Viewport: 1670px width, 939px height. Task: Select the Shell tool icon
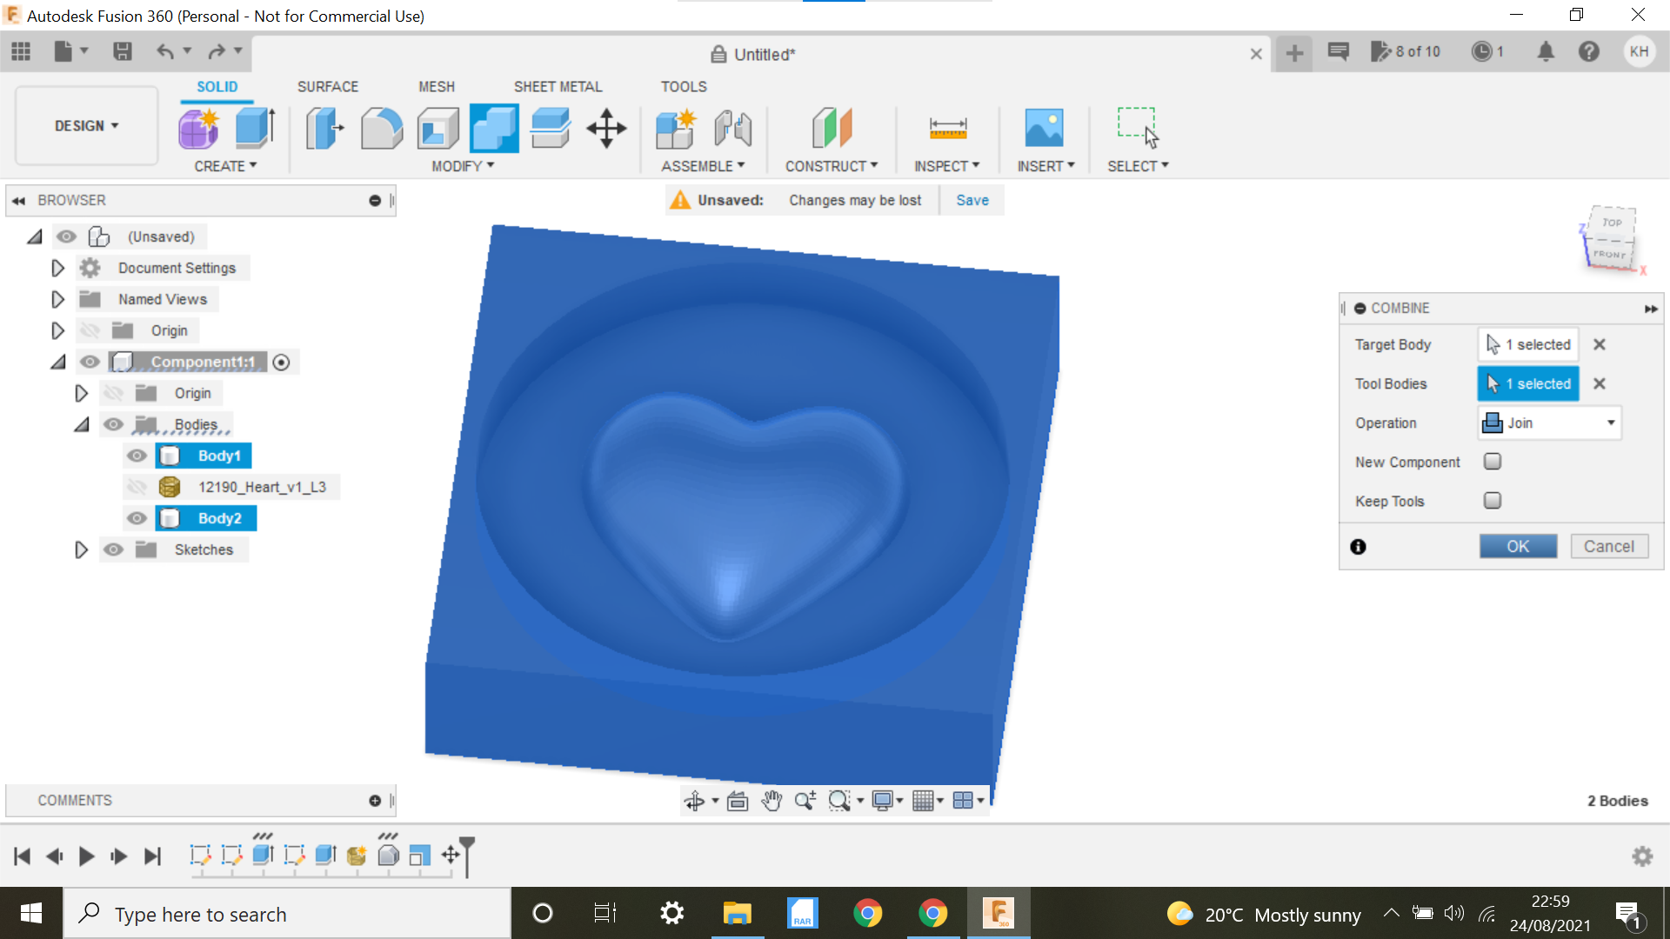(437, 128)
